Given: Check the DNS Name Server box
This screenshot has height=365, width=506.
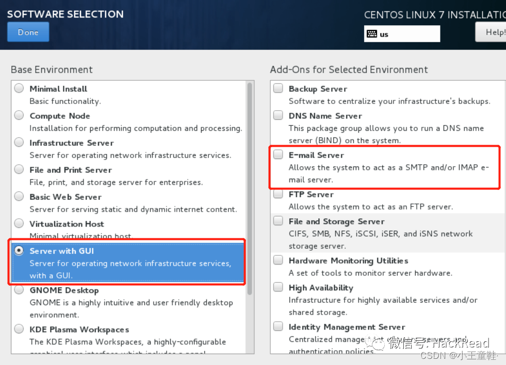Looking at the screenshot, I should click(278, 115).
